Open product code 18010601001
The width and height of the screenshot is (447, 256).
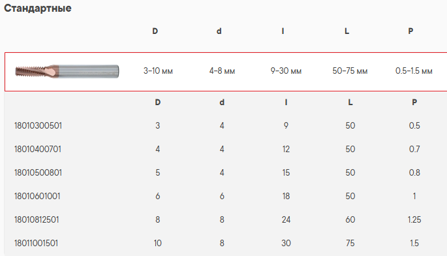(37, 196)
